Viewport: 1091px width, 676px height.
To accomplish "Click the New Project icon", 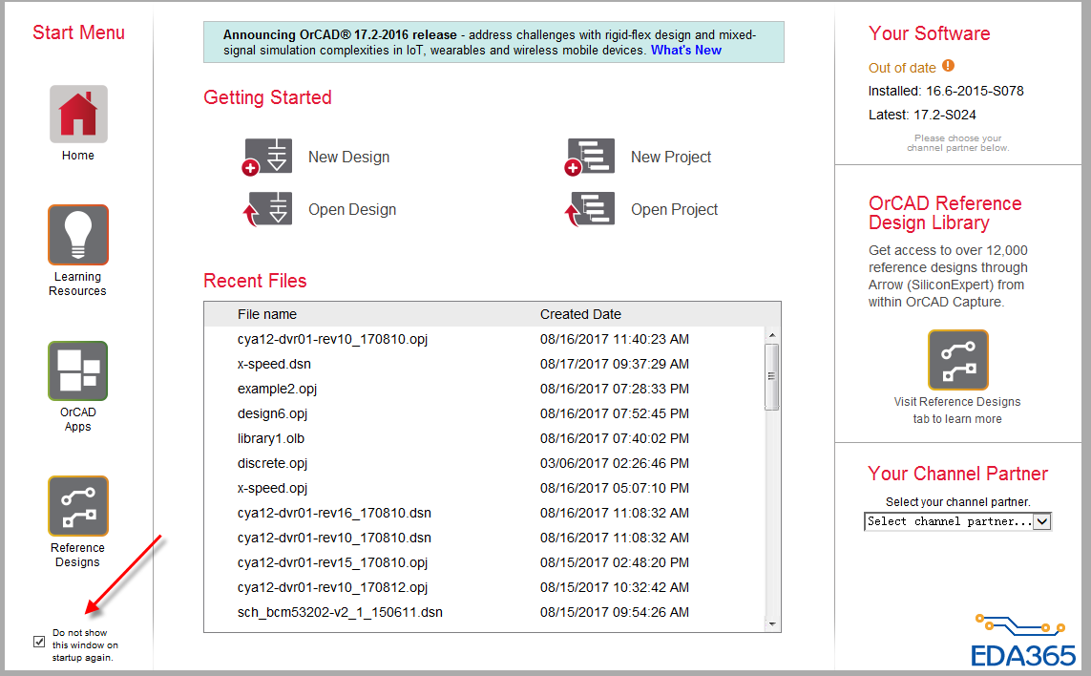I will (589, 157).
